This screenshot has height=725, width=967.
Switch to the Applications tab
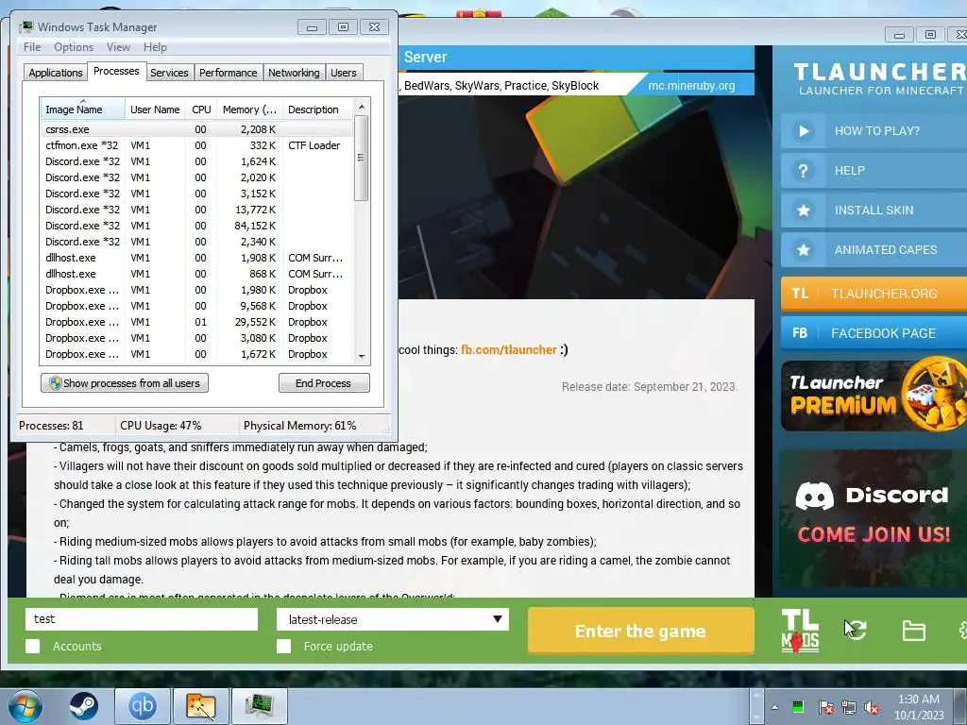coord(56,72)
